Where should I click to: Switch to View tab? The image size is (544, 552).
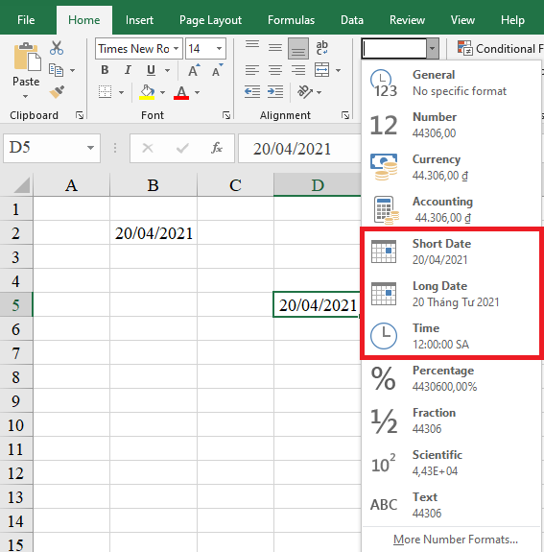[462, 20]
